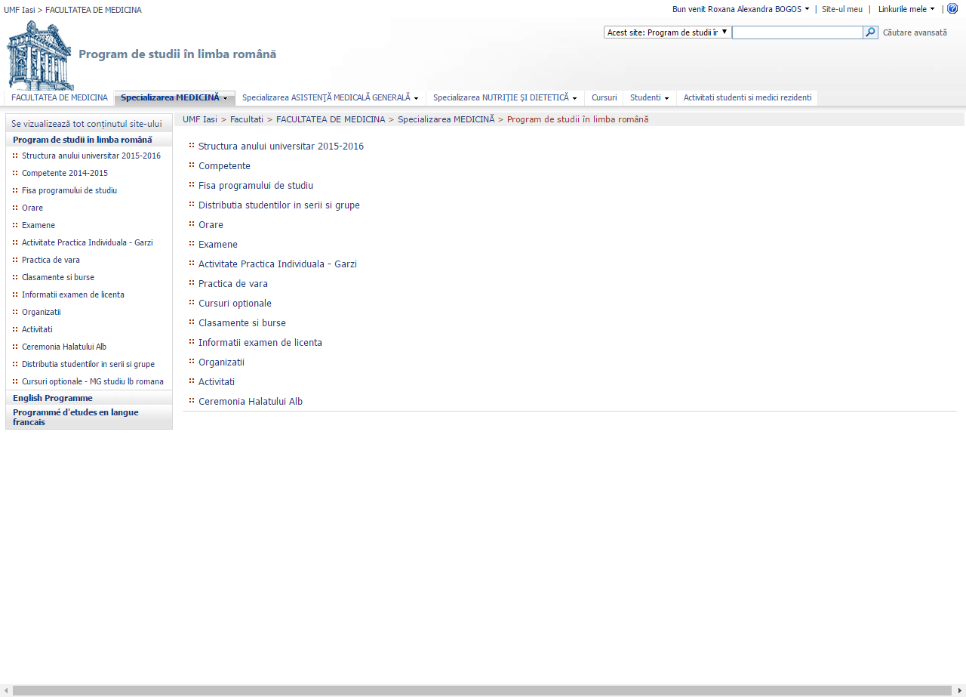This screenshot has width=966, height=697.
Task: Click the university building logo
Action: [x=40, y=56]
